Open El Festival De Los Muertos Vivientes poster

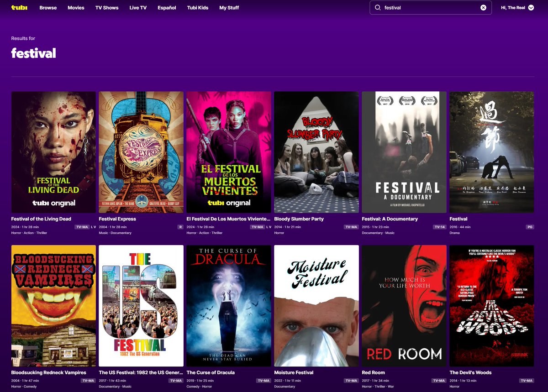(x=229, y=152)
